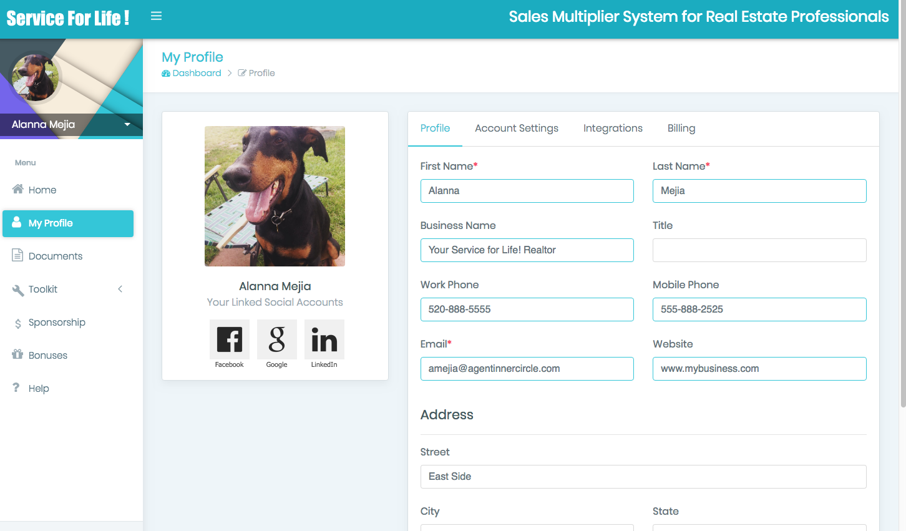The width and height of the screenshot is (906, 531).
Task: Click the Bonuses gift icon in sidebar
Action: coord(18,354)
